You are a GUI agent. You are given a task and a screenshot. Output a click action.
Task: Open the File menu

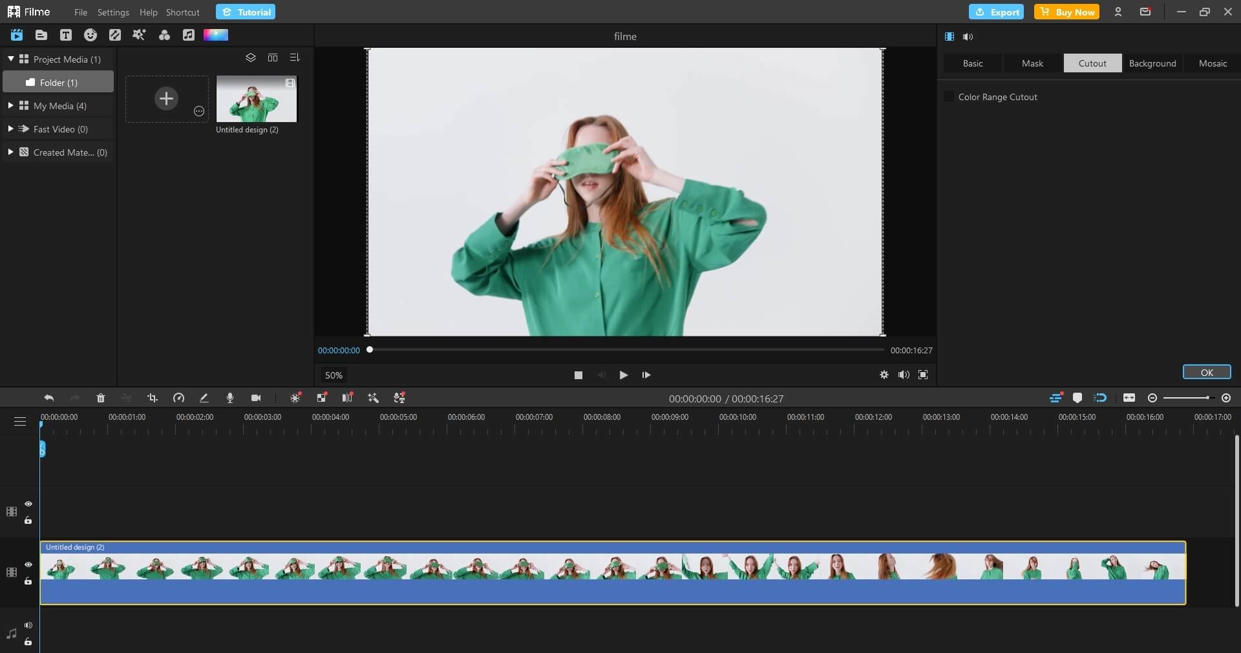click(x=81, y=12)
